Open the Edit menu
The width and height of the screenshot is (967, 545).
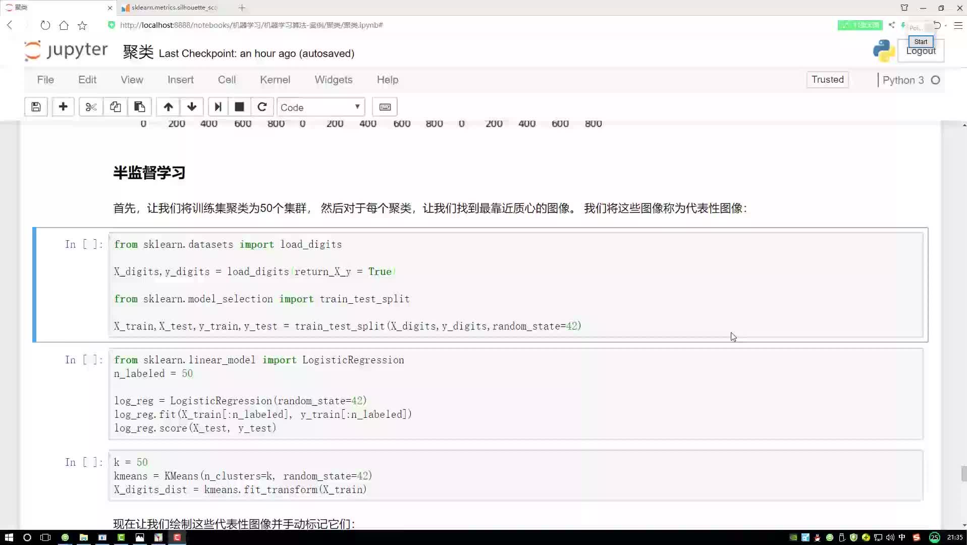click(87, 80)
